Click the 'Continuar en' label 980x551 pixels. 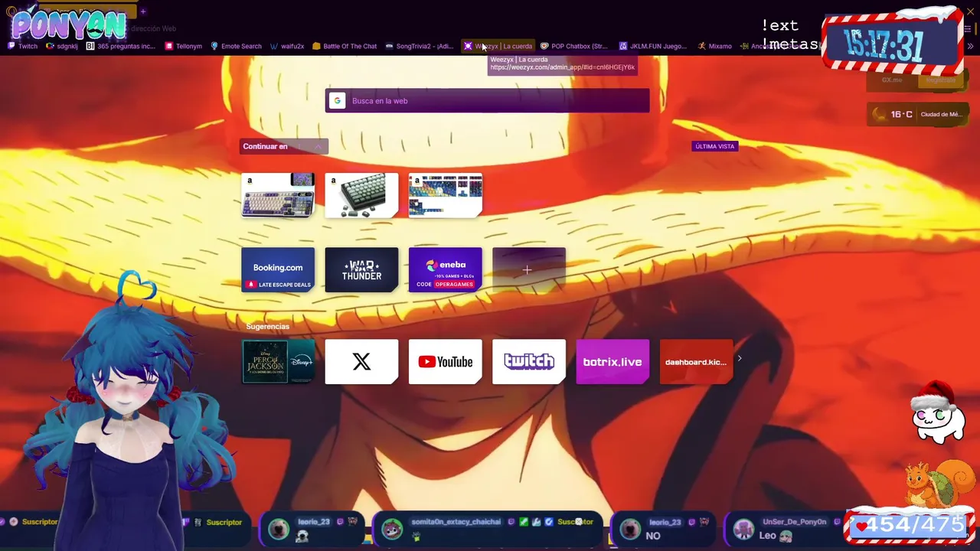click(265, 146)
